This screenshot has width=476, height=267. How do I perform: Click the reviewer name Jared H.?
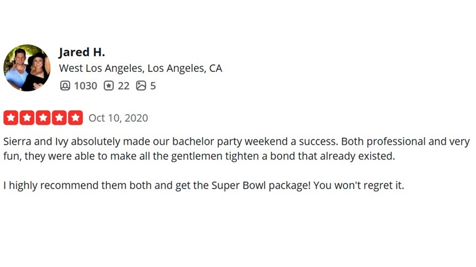[x=82, y=52]
